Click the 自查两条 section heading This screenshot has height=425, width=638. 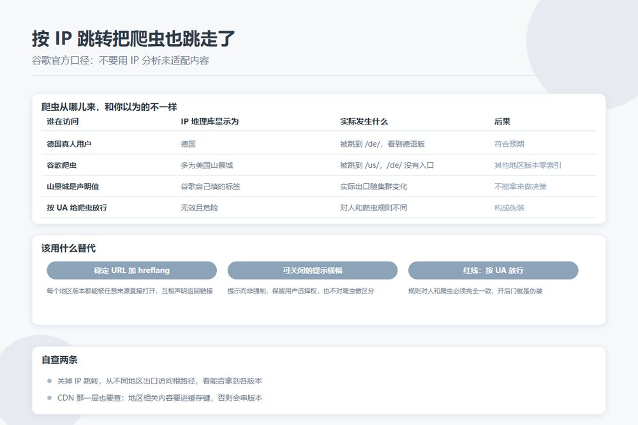pyautogui.click(x=59, y=360)
